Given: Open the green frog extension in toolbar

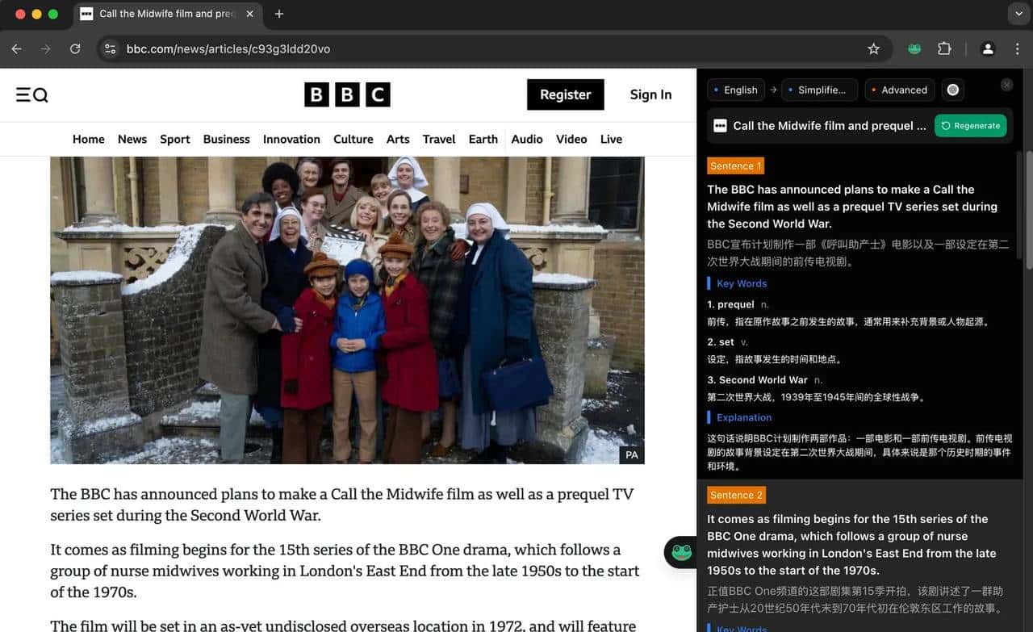Looking at the screenshot, I should click(x=914, y=49).
